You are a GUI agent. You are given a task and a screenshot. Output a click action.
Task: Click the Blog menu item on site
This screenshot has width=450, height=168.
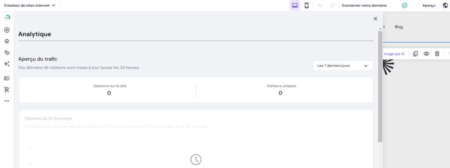[399, 27]
